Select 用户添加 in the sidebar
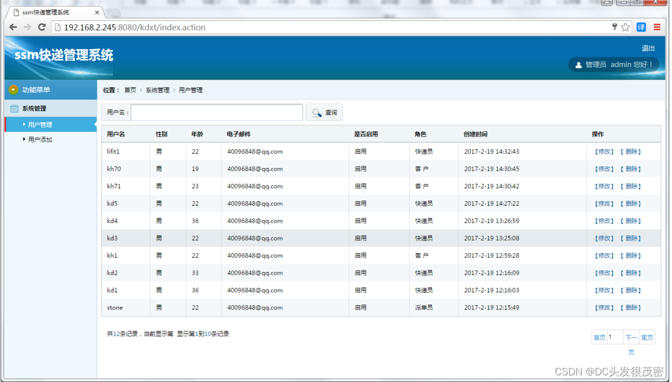The image size is (672, 382). click(x=40, y=140)
